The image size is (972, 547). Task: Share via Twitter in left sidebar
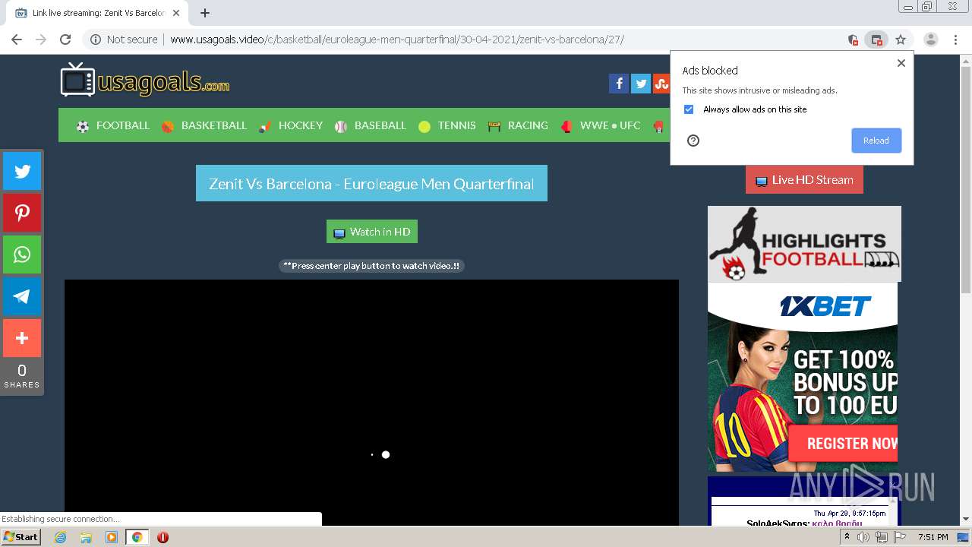point(22,171)
